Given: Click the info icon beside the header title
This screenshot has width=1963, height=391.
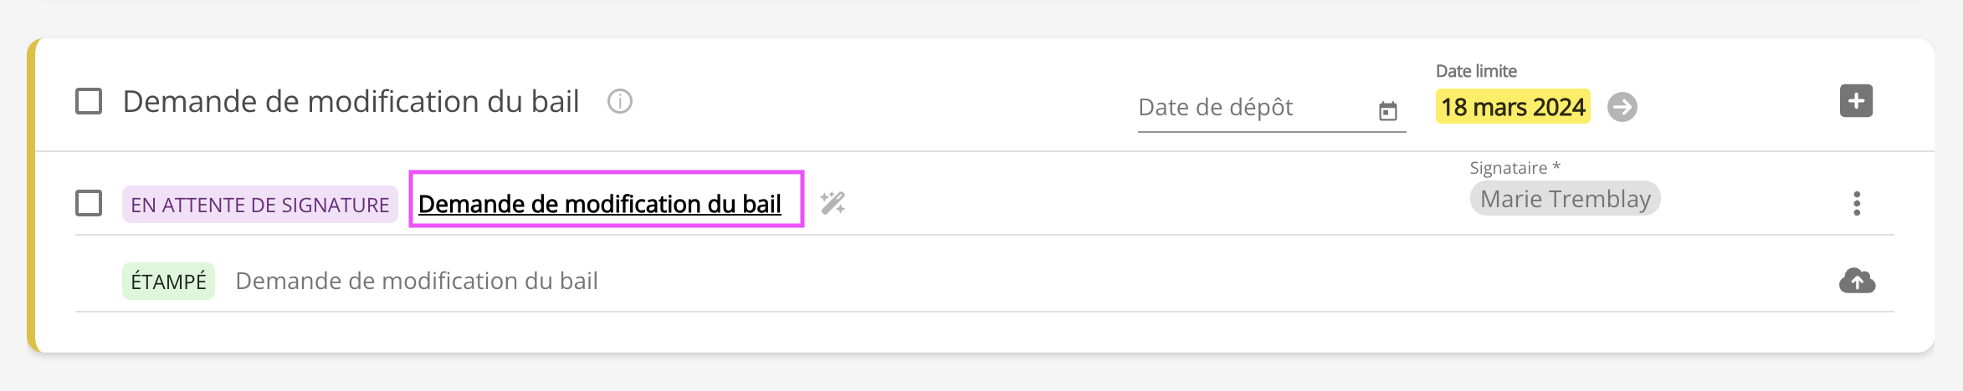Looking at the screenshot, I should [619, 102].
